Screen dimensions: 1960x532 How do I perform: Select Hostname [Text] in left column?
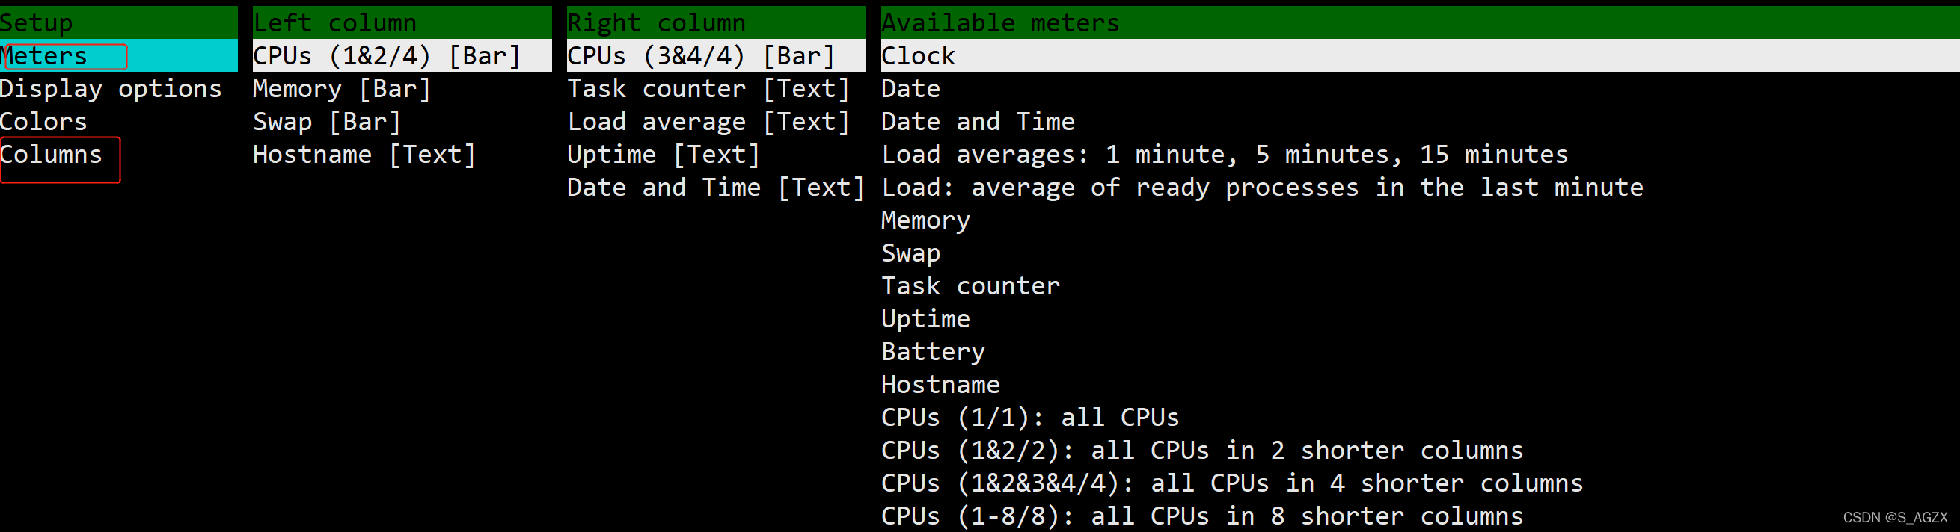coord(364,154)
